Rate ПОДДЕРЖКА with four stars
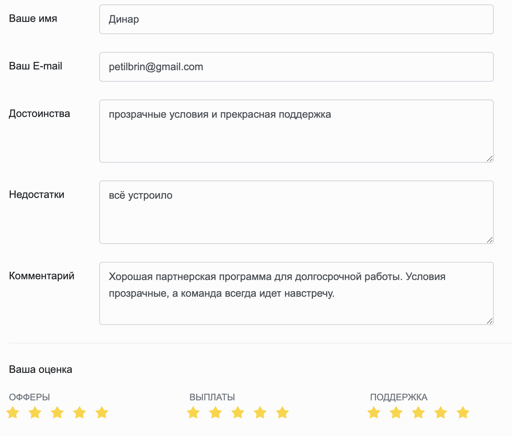This screenshot has height=436, width=512. point(441,412)
